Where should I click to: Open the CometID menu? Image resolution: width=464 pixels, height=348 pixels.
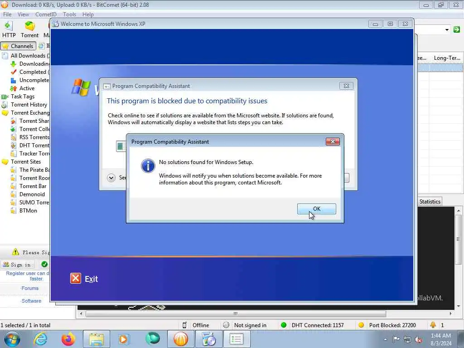46,14
